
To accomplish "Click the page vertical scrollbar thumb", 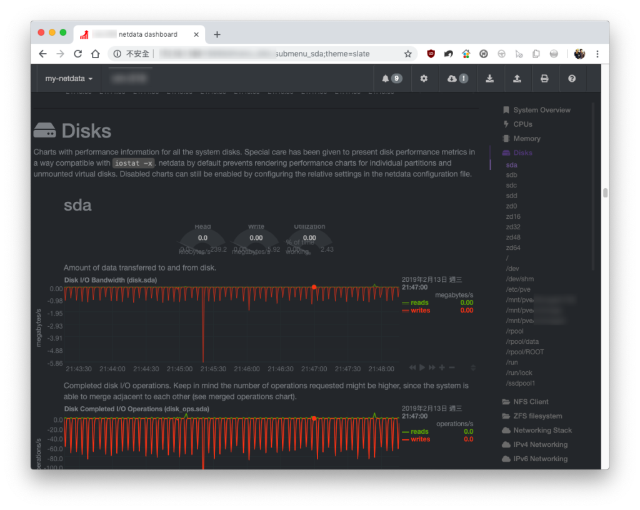I will tap(605, 192).
